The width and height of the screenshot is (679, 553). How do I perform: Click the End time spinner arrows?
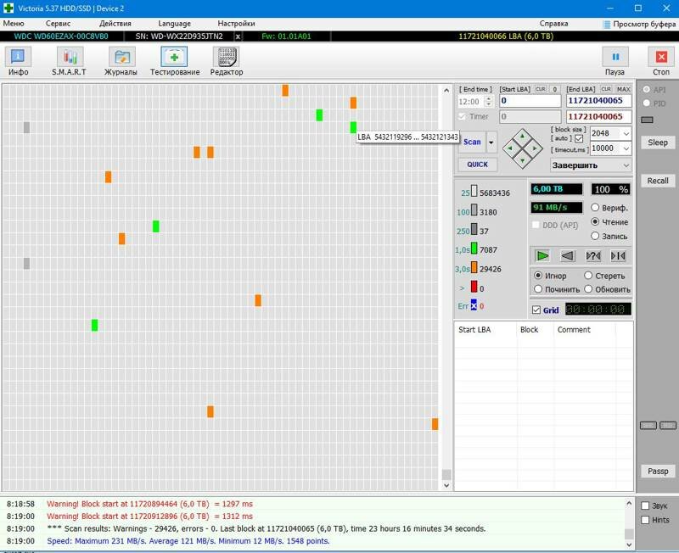tap(489, 102)
